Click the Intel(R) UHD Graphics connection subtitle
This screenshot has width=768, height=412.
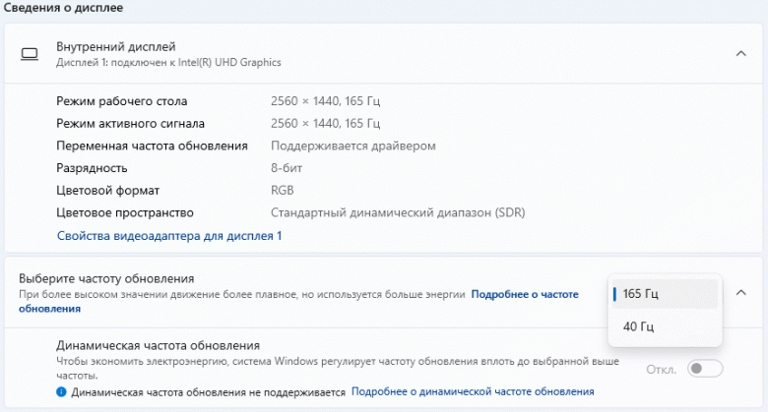168,63
